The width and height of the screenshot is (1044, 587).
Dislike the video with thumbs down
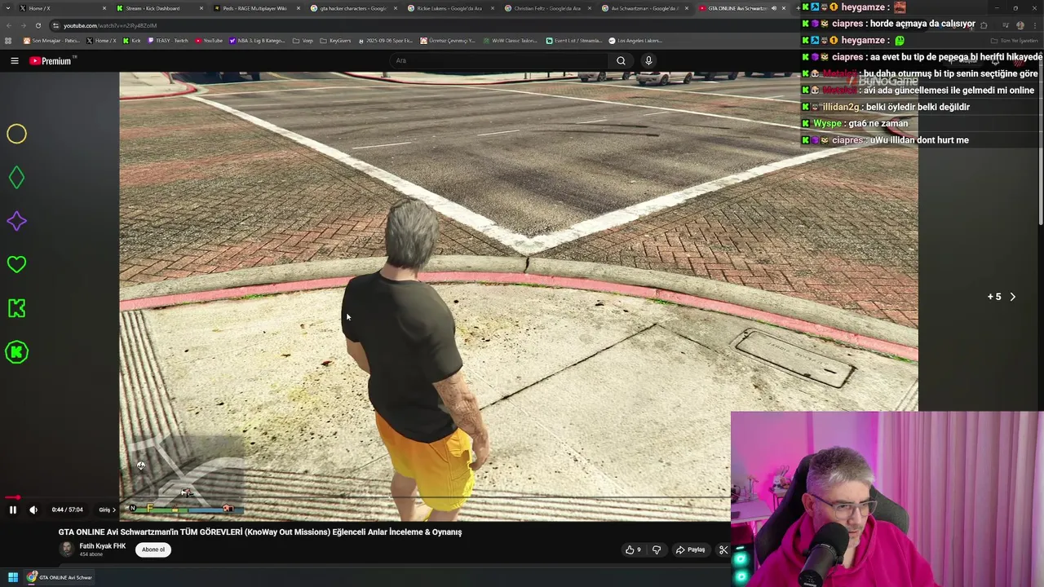pos(657,549)
